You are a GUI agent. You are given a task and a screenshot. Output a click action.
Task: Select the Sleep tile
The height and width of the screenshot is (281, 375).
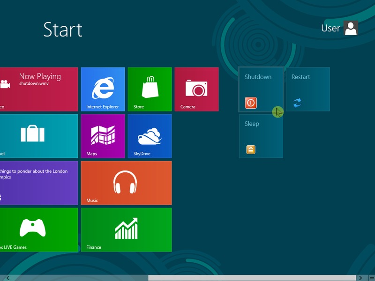point(261,136)
